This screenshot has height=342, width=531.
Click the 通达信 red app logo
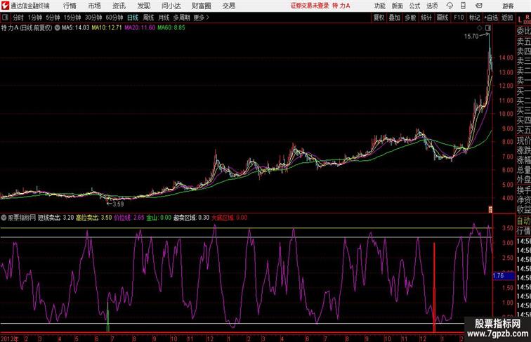[x=5, y=6]
